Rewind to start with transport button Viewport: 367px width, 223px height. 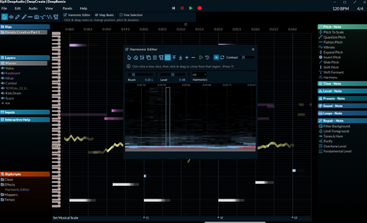[x=174, y=8]
